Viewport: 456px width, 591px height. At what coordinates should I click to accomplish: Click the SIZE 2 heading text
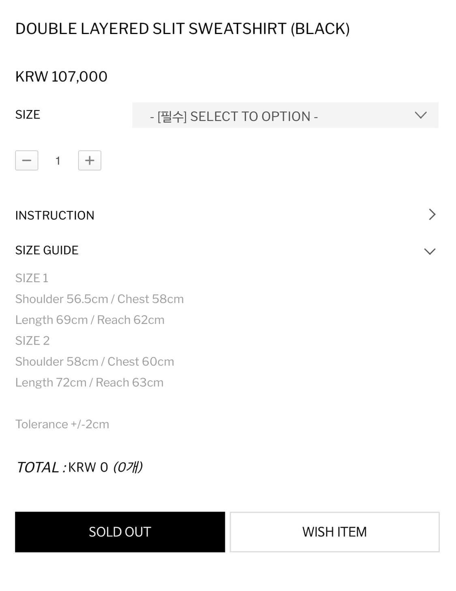click(x=32, y=341)
